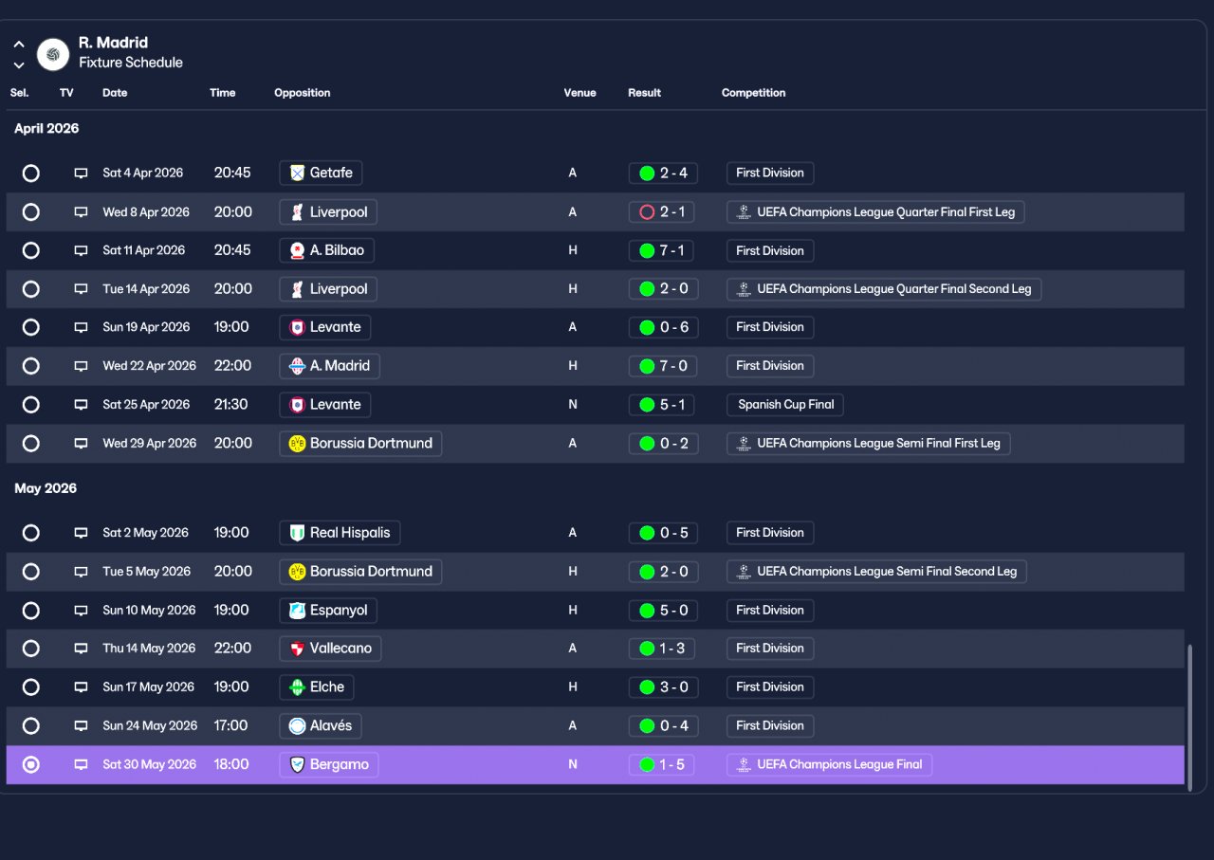Select the 8 Apr Liverpool fixture radio button

pos(31,212)
